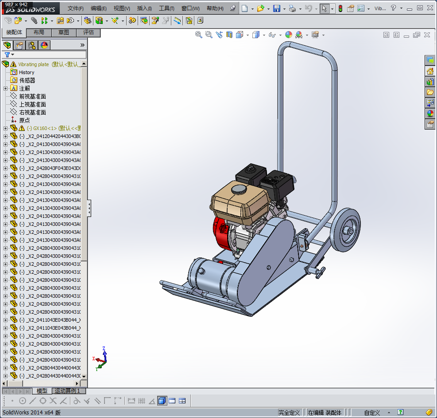Open the 工具(T) menu

pyautogui.click(x=166, y=8)
